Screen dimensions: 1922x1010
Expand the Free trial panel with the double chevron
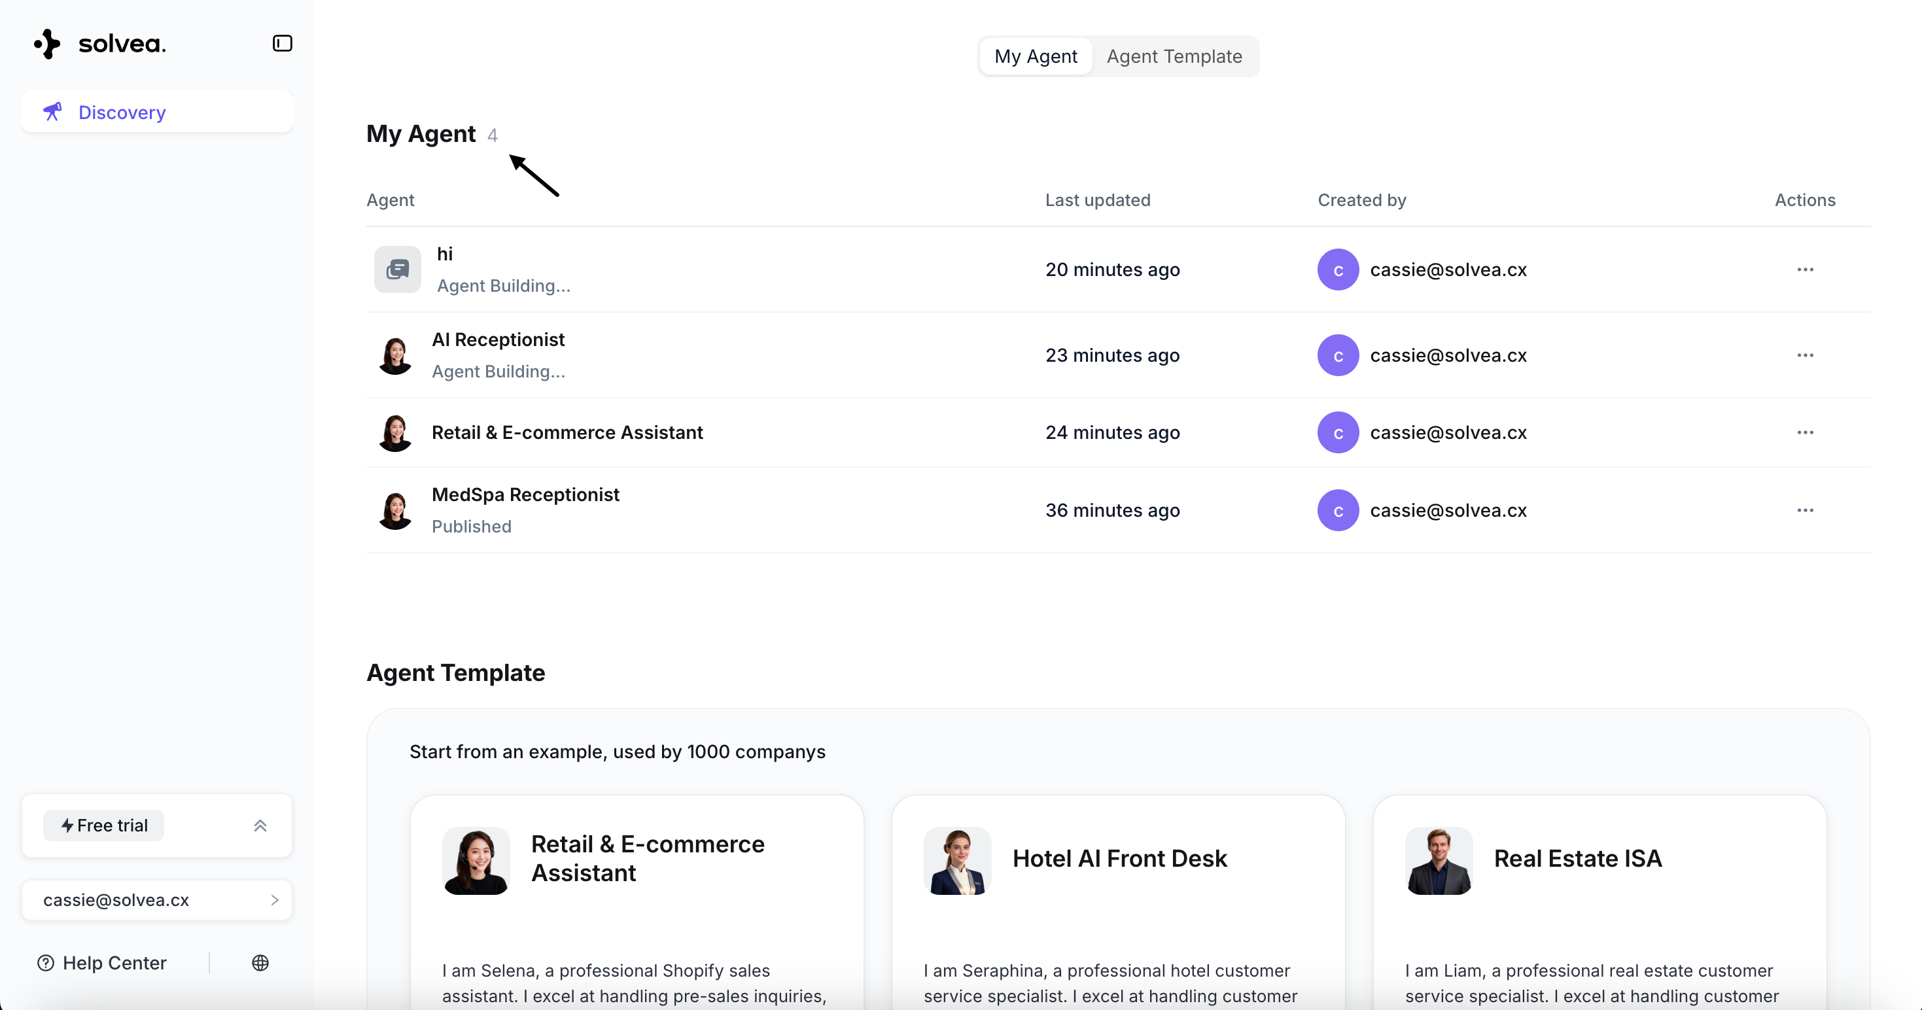click(x=260, y=825)
